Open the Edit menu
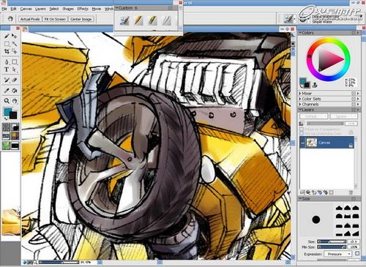The width and height of the screenshot is (366, 267). 13,9
